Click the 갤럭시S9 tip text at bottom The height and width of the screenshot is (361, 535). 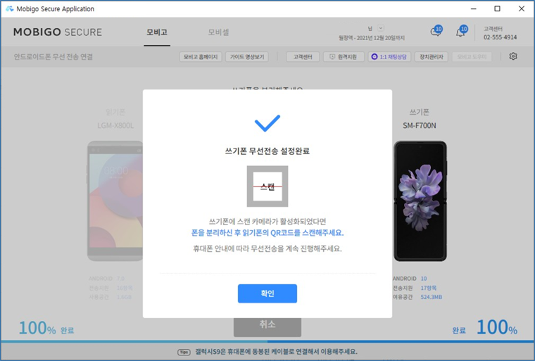tap(276, 352)
